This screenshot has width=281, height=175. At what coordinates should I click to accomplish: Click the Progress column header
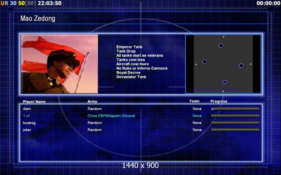coord(219,101)
